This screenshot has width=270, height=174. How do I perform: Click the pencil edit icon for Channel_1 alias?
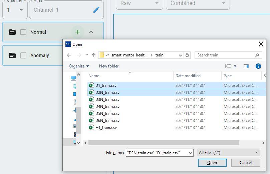click(x=96, y=10)
